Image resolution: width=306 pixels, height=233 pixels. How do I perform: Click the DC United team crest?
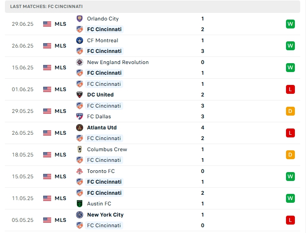tap(80, 95)
